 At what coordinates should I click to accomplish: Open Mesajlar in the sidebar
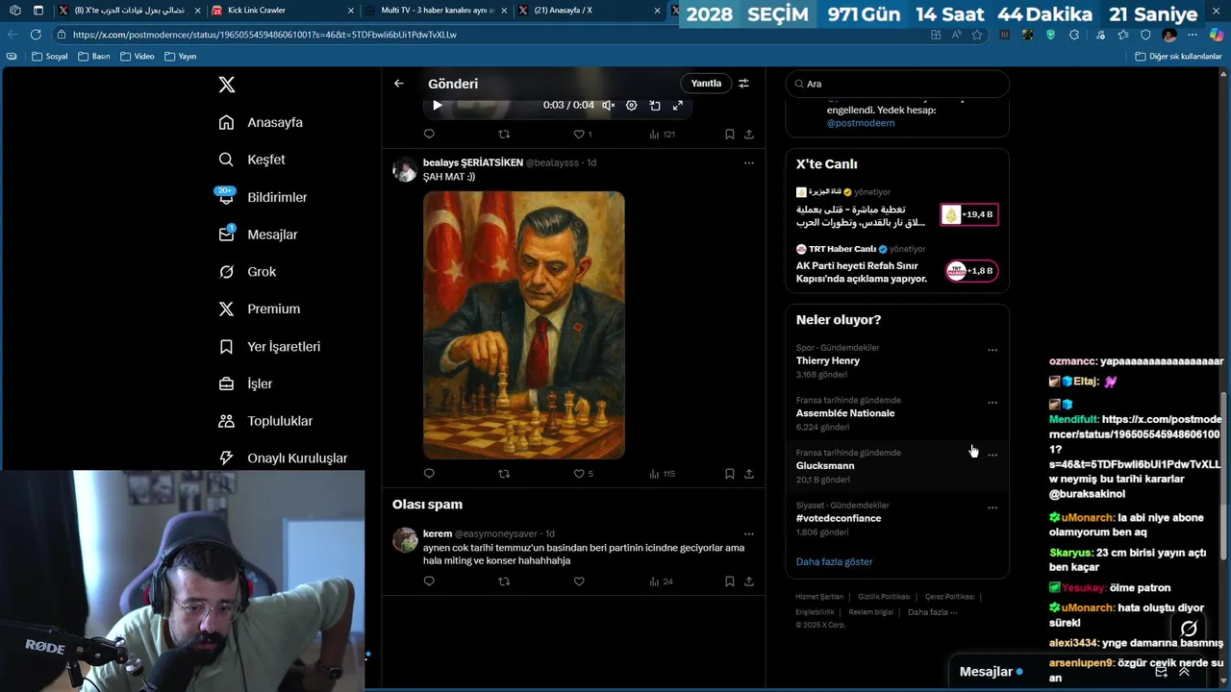258,235
